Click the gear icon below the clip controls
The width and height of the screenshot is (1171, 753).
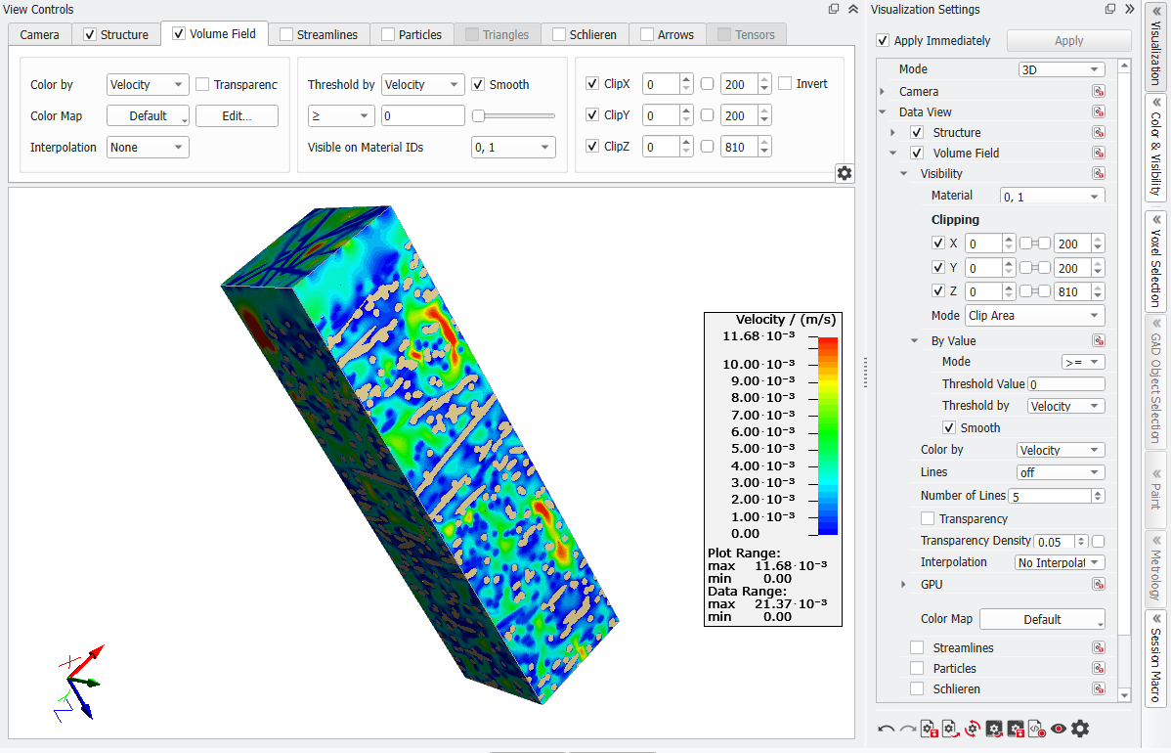[x=844, y=173]
